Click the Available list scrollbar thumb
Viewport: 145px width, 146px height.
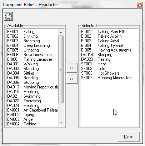(61, 69)
